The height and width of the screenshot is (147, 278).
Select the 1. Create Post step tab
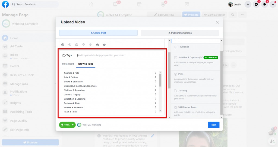pos(98,33)
